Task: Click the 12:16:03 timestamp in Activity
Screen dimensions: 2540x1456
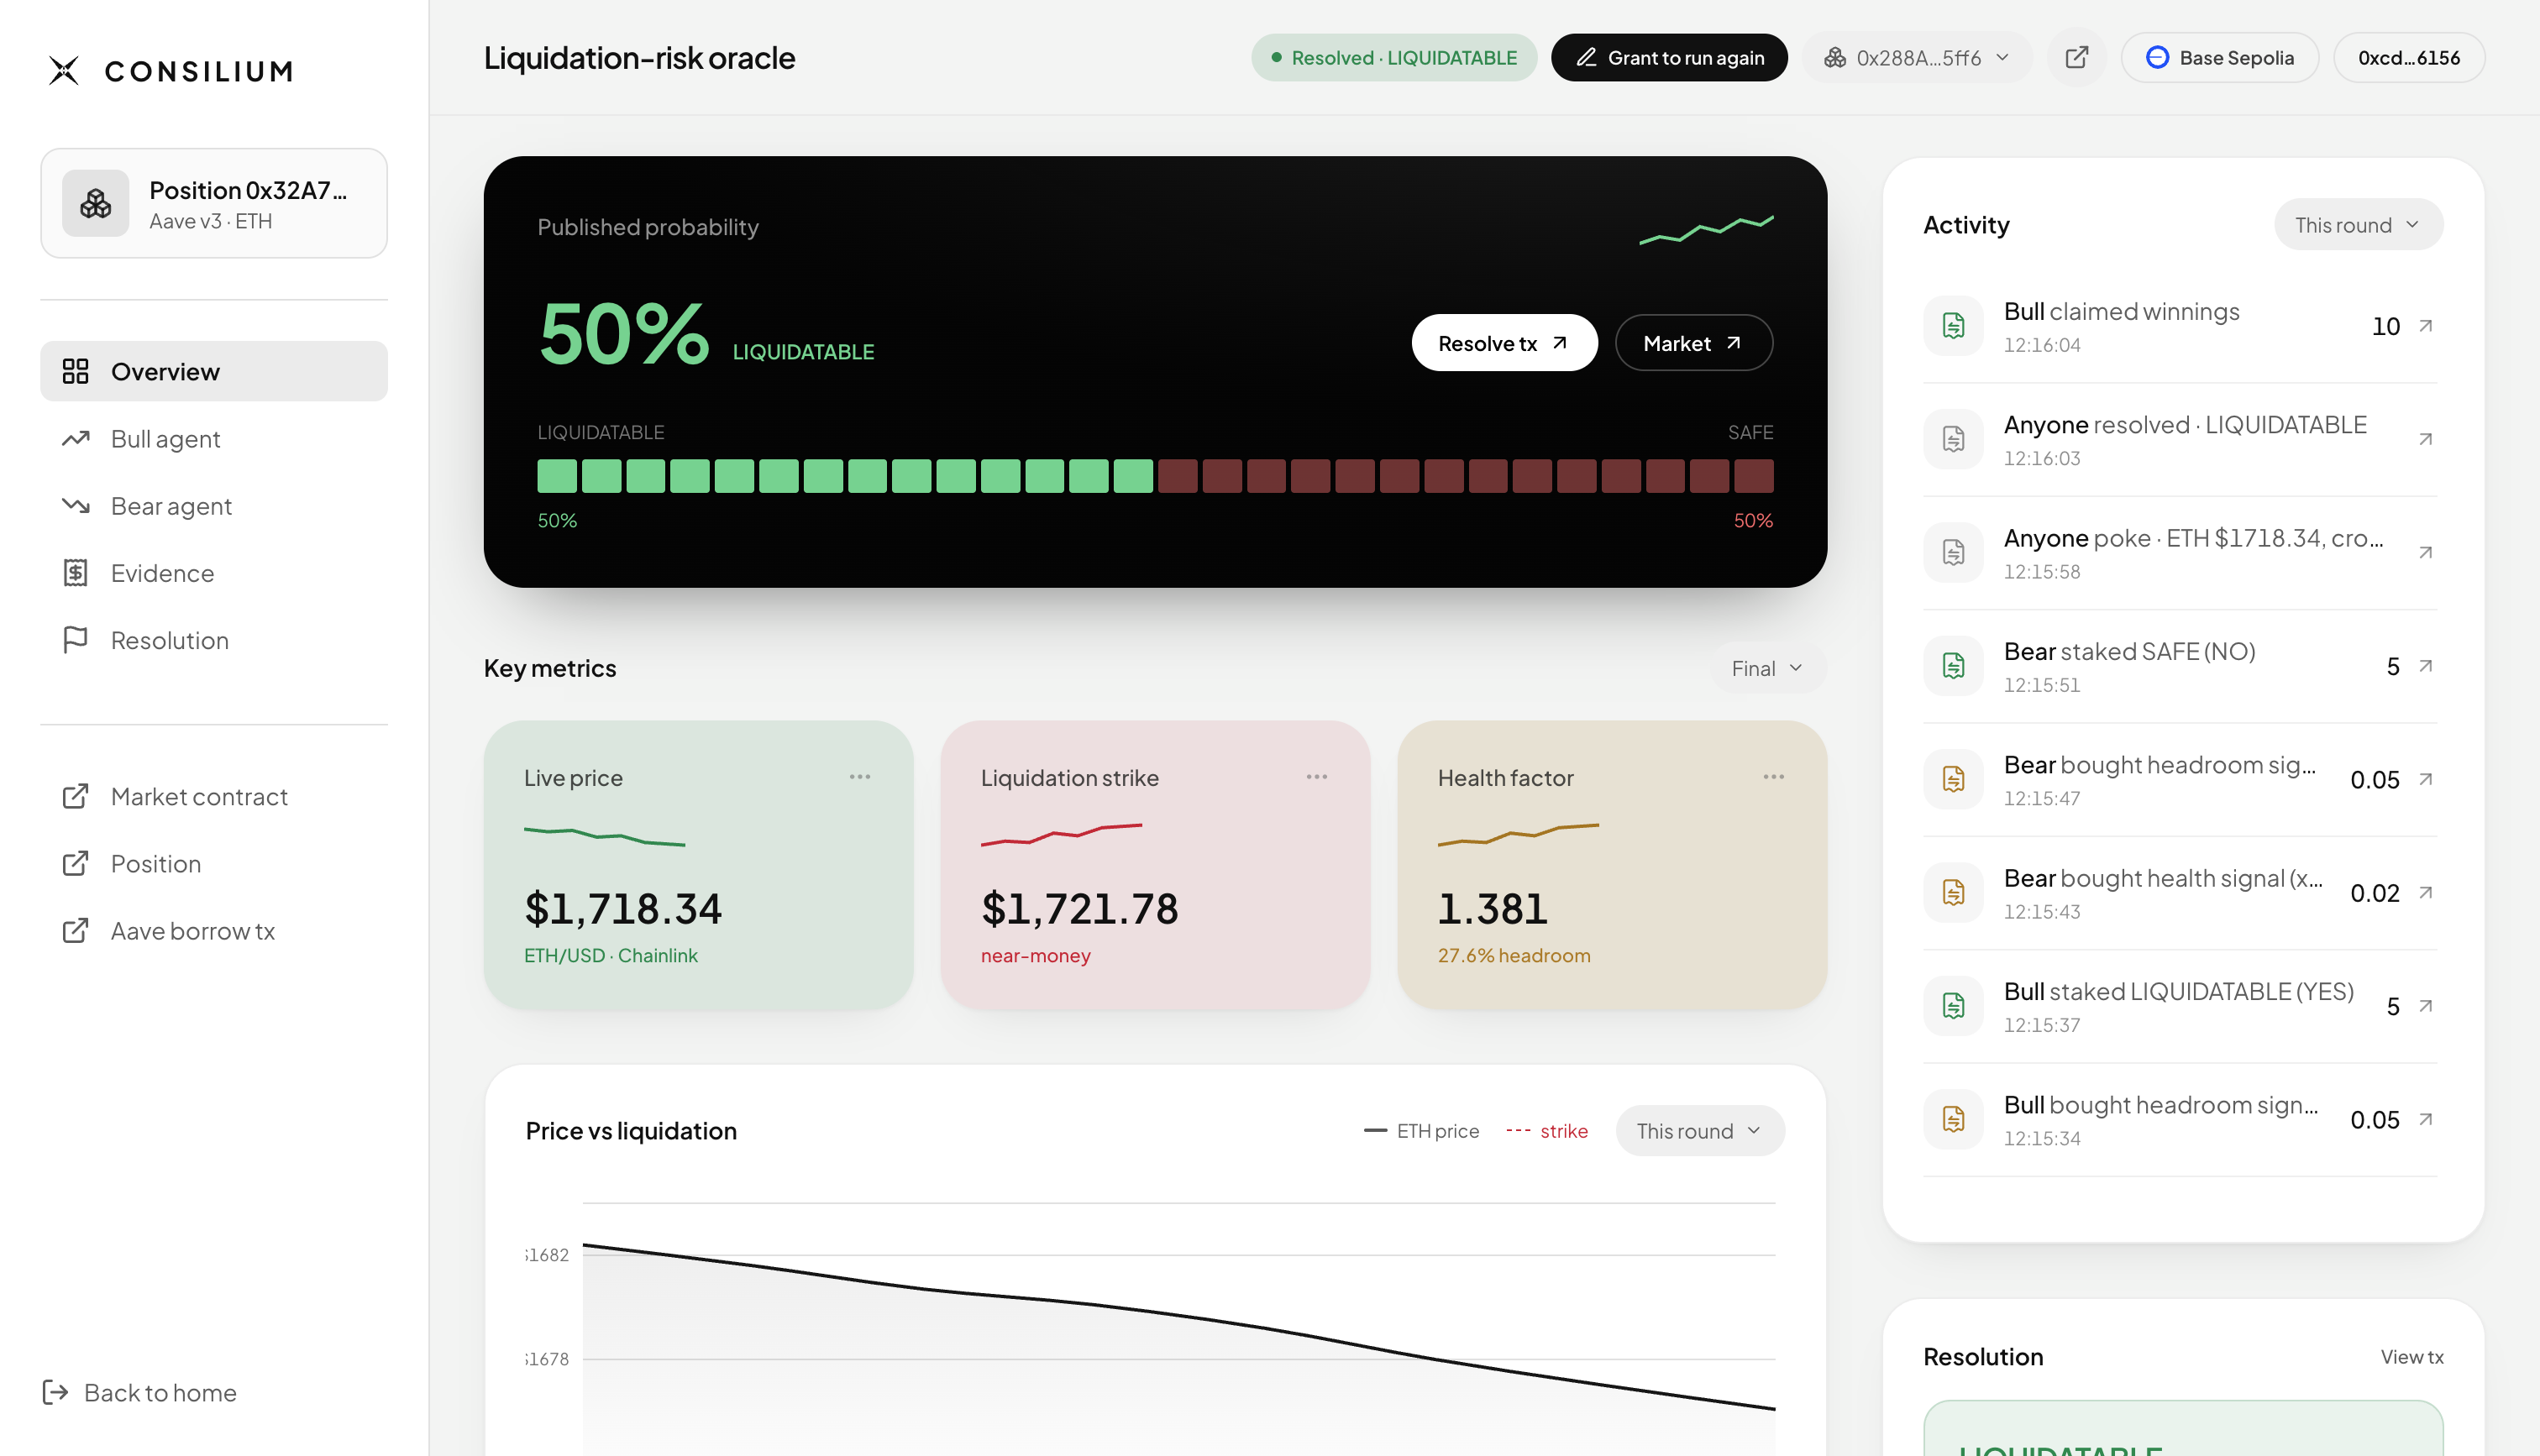Action: coord(2042,458)
